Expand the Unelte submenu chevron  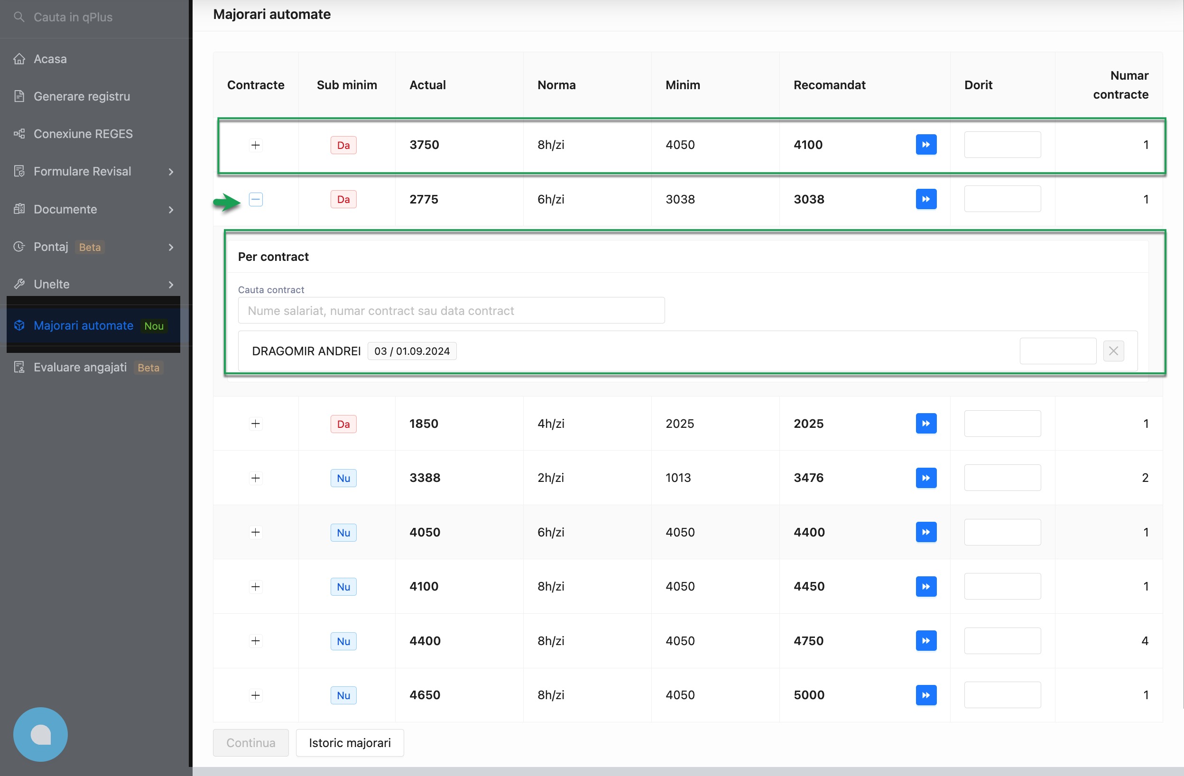(171, 285)
